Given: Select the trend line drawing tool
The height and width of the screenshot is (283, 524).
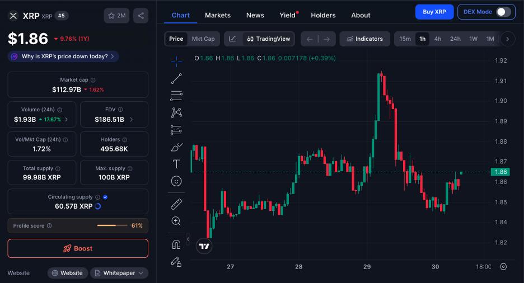Looking at the screenshot, I should click(176, 78).
